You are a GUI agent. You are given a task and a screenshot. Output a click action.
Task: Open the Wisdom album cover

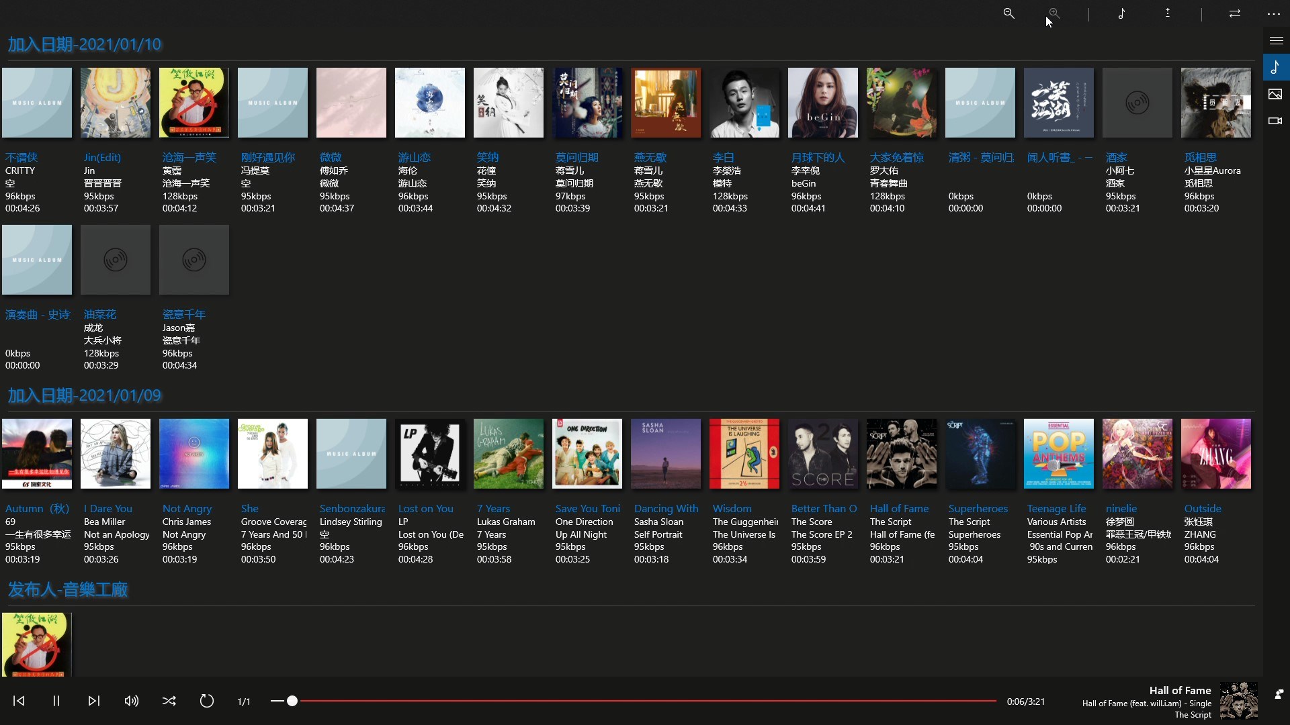click(x=744, y=454)
